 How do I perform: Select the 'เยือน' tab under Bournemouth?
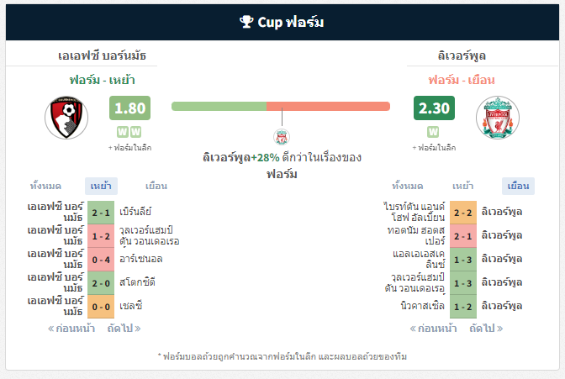point(156,186)
